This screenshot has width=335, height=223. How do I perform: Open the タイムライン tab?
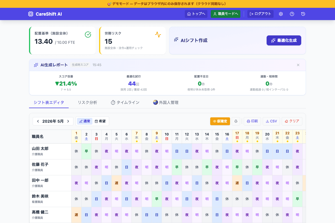125,103
